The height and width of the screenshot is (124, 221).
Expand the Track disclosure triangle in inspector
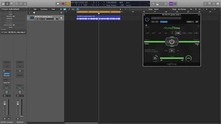tap(2, 32)
